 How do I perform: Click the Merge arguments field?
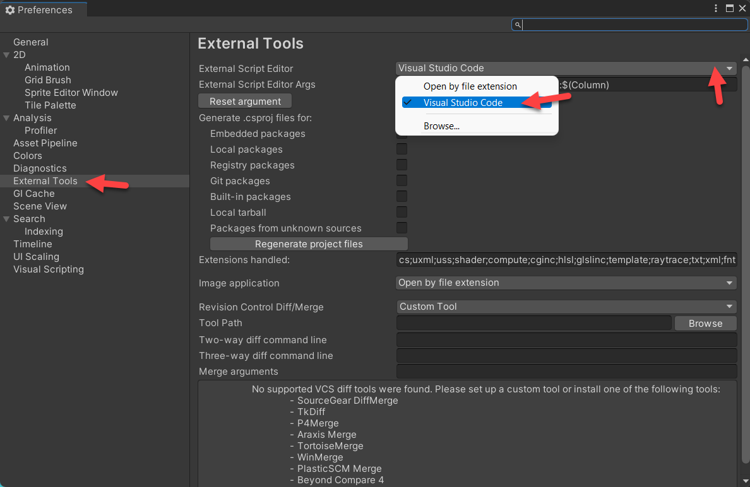566,372
